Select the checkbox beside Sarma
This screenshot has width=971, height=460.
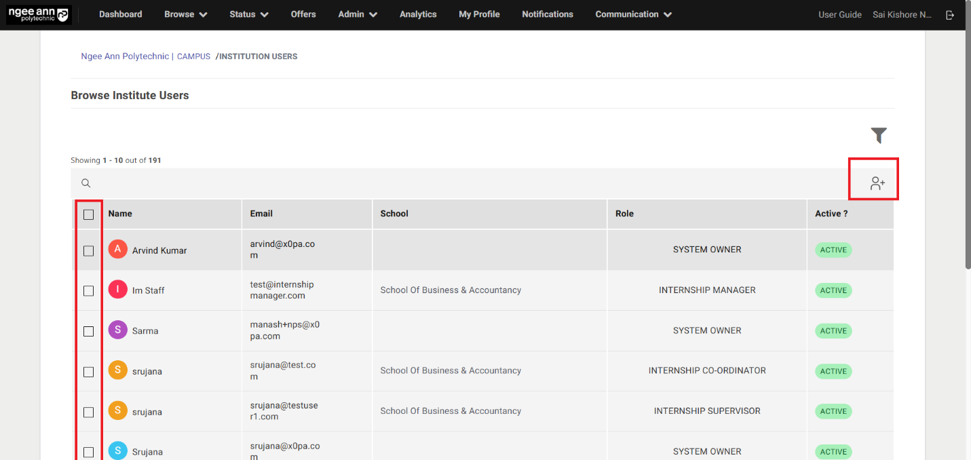tap(89, 331)
